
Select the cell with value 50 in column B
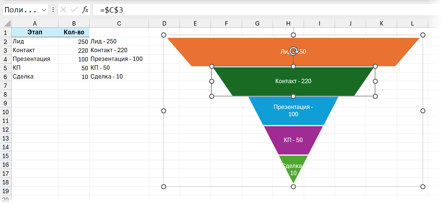point(74,68)
